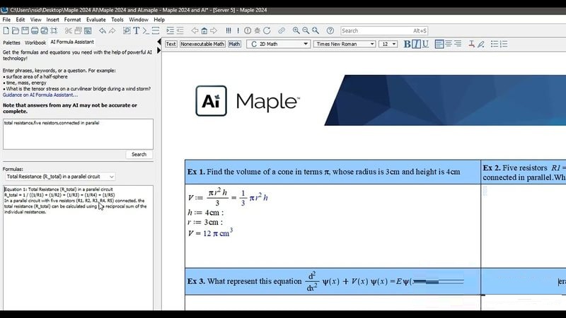Image resolution: width=566 pixels, height=318 pixels.
Task: Paste clipboard contents with the paste icon
Action: (88, 30)
